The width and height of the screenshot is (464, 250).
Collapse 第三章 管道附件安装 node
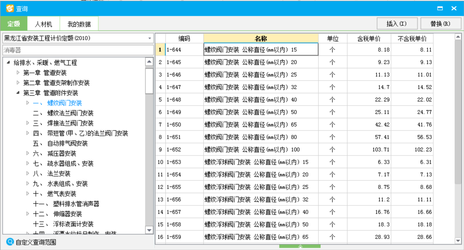pos(18,93)
